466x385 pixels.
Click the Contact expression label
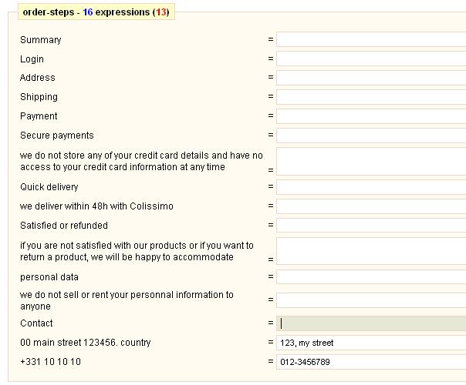(x=36, y=323)
